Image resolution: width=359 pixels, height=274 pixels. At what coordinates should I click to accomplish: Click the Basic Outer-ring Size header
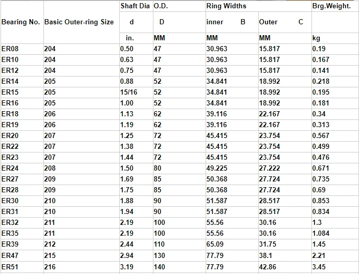(x=79, y=22)
